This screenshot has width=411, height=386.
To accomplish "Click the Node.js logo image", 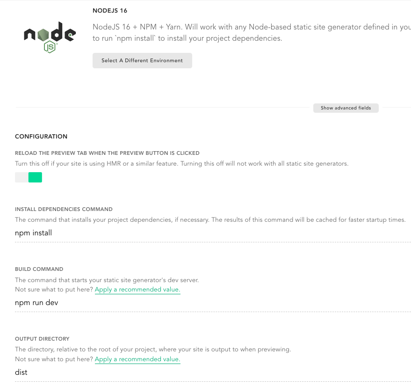I will (x=50, y=37).
